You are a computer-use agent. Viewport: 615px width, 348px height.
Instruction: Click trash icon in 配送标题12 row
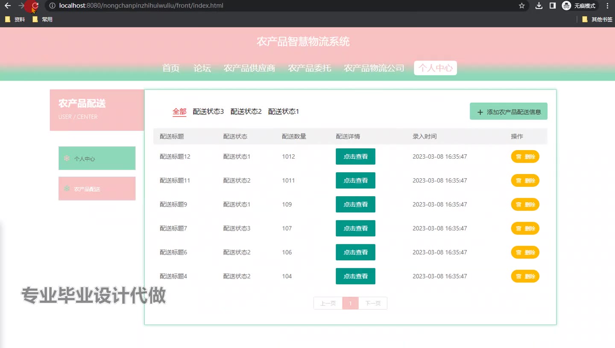(518, 157)
